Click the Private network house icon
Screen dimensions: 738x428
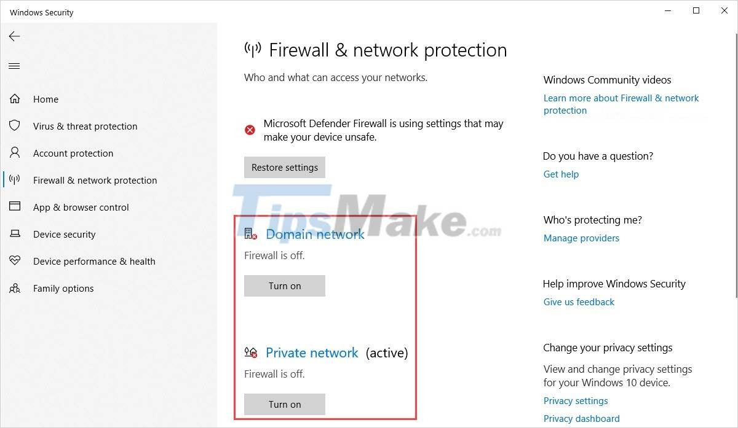pos(250,352)
